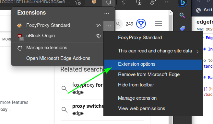Viewport: 213px width, 124px height.
Task: Choose Hide from toolbar
Action: 153,85
